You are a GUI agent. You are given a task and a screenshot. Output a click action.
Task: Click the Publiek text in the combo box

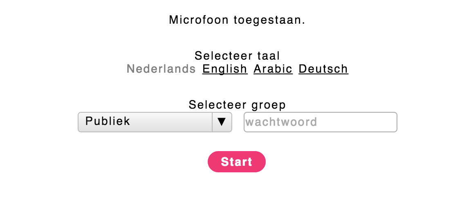click(x=108, y=121)
